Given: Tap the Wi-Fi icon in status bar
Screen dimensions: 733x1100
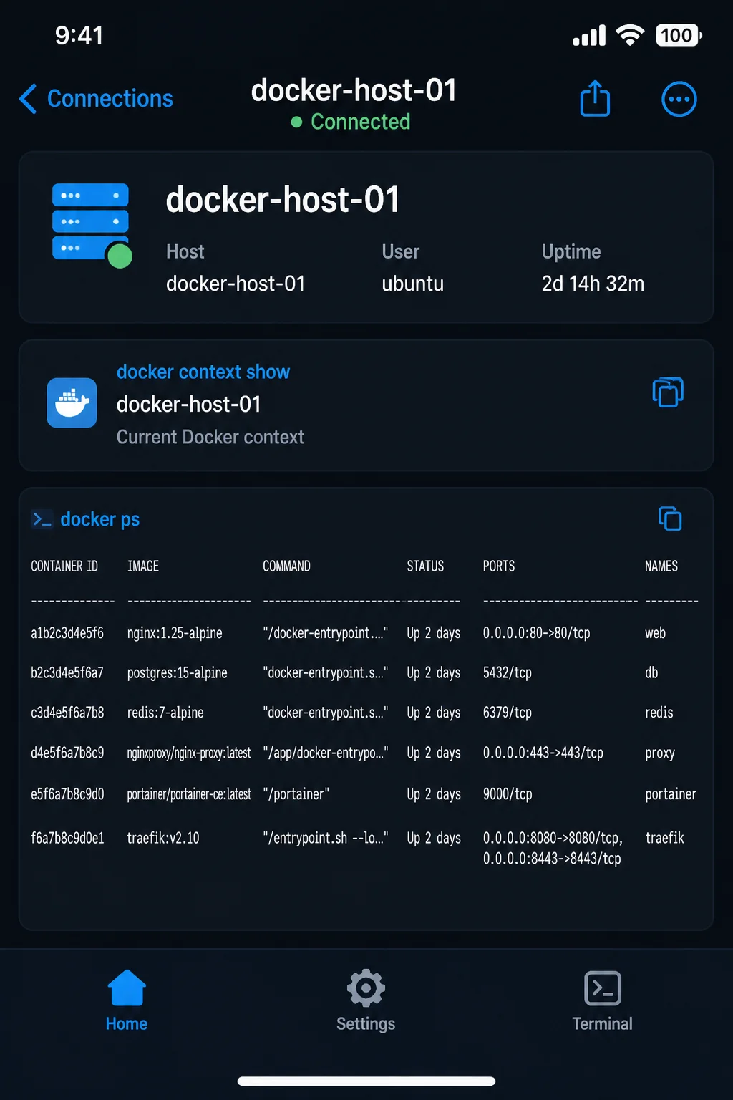Looking at the screenshot, I should click(630, 35).
